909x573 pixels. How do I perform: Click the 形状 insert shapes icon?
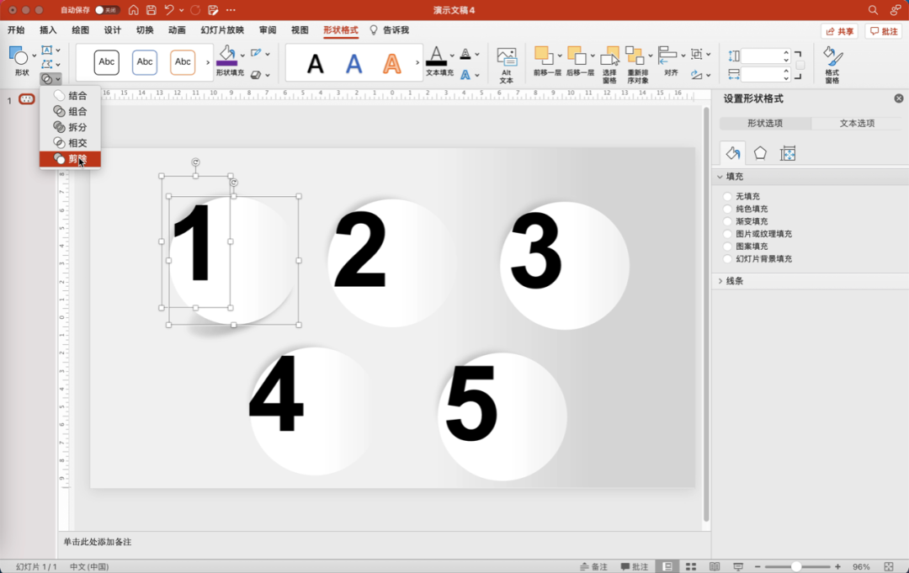pyautogui.click(x=19, y=56)
